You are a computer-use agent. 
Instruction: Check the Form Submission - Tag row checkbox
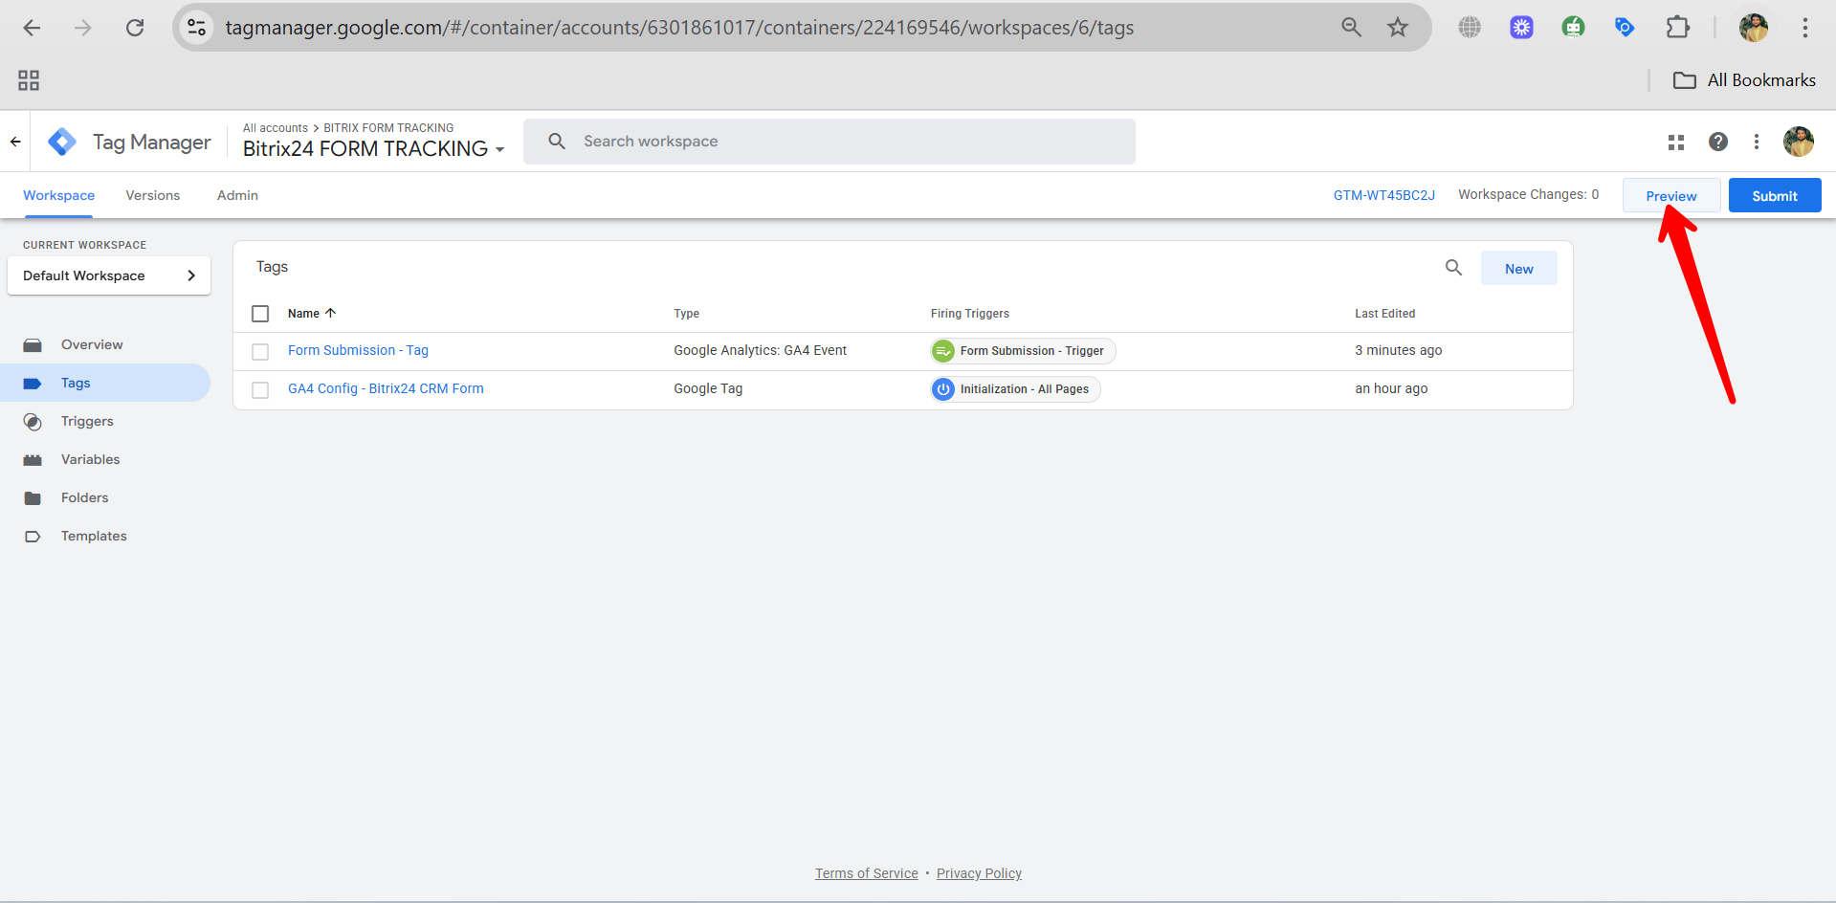coord(260,352)
